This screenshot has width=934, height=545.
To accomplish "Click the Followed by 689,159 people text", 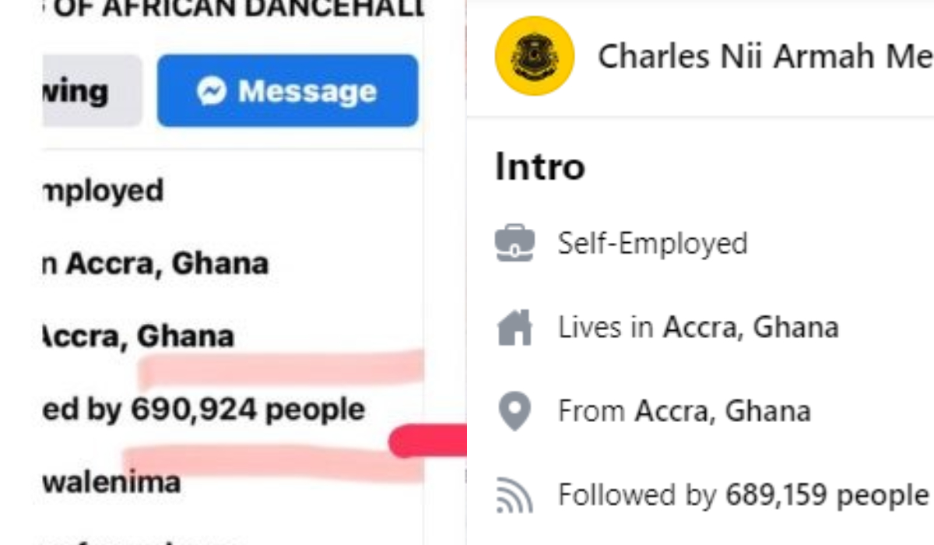I will click(743, 495).
